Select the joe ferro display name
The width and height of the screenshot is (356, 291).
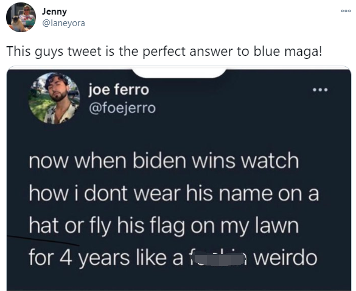tap(119, 89)
